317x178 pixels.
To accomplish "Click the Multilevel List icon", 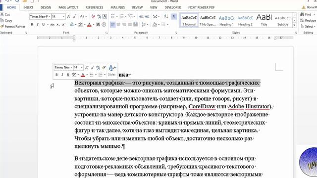I will (x=130, y=16).
